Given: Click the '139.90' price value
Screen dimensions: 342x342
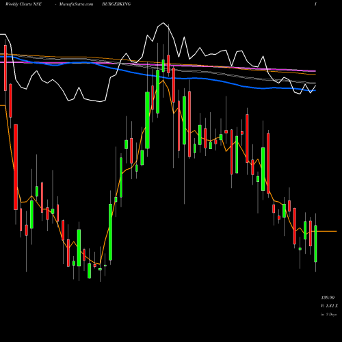Looking at the screenshot, I should 328,298.
